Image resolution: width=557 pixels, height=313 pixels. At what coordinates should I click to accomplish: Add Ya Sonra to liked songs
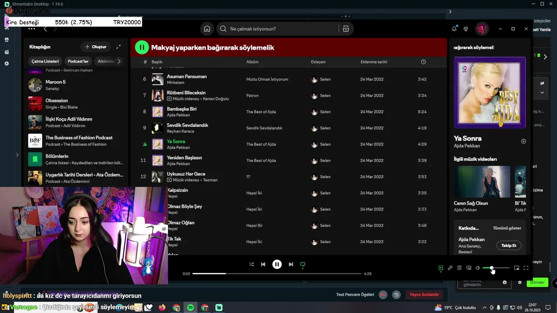point(523,141)
